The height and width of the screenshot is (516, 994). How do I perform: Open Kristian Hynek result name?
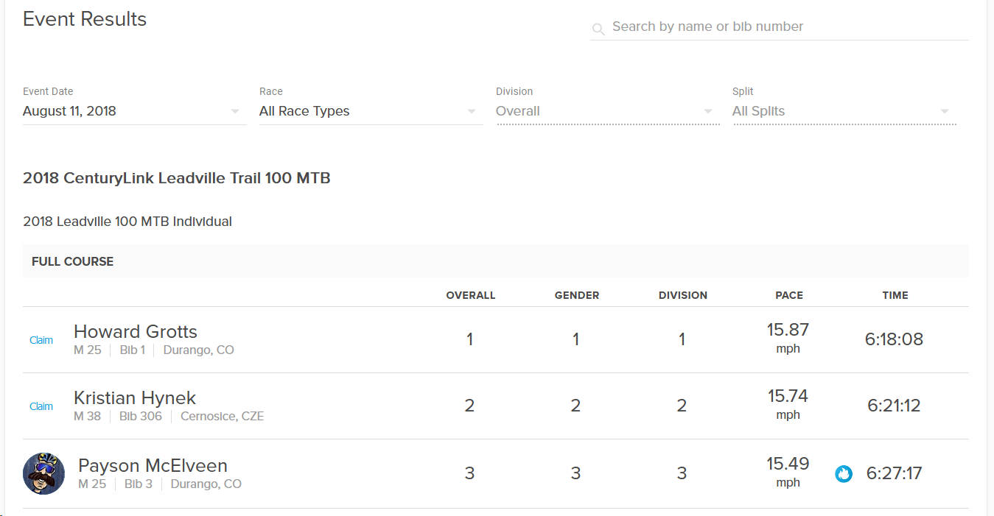coord(135,397)
